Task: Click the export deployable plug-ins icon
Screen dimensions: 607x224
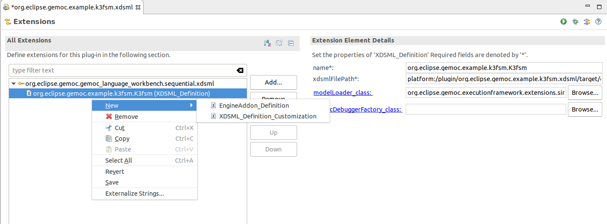Action: point(587,21)
